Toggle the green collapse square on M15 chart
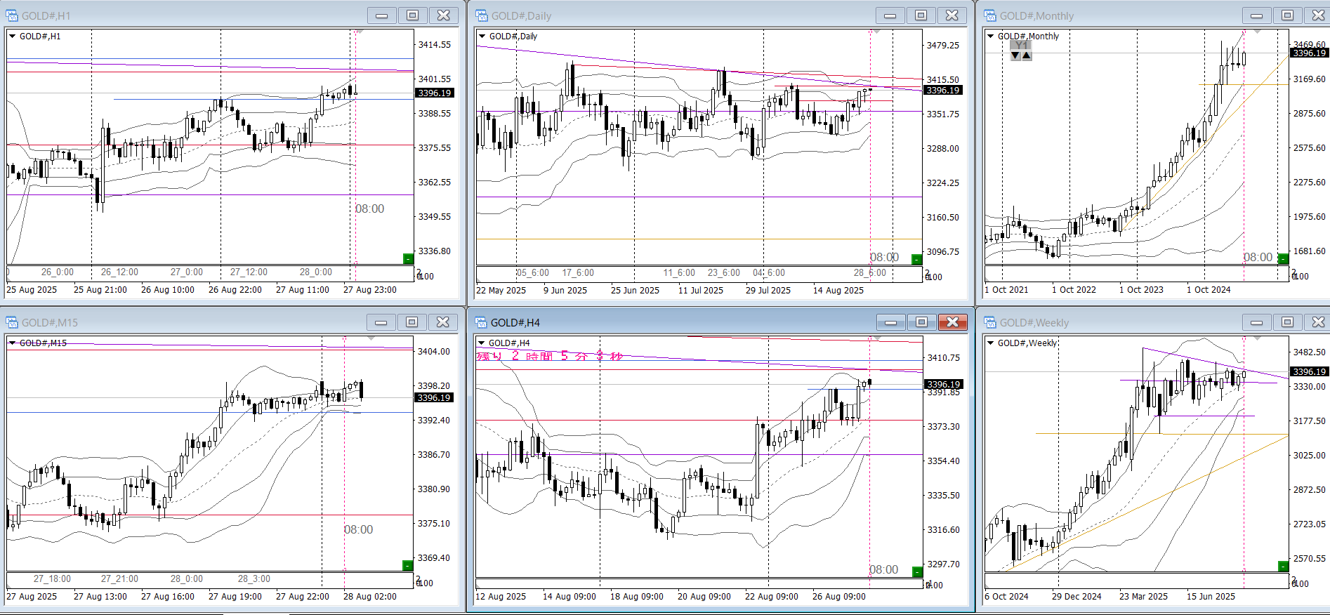Screen dimensions: 1330x615 (407, 566)
